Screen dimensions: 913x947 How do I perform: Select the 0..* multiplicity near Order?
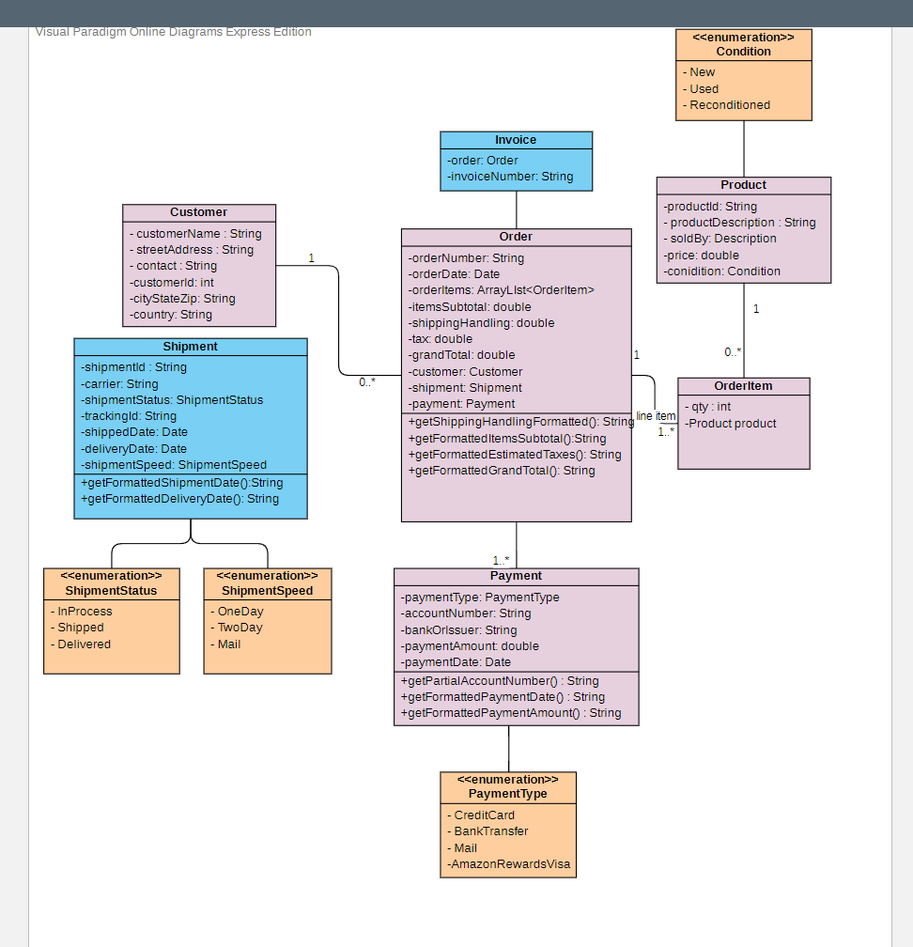tap(366, 382)
